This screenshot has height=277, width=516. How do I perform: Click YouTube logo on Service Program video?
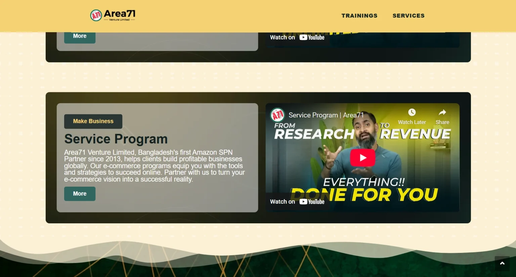coord(312,202)
